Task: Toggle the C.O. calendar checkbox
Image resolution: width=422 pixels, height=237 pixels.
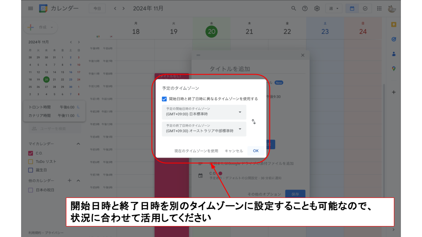Action: pyautogui.click(x=31, y=153)
